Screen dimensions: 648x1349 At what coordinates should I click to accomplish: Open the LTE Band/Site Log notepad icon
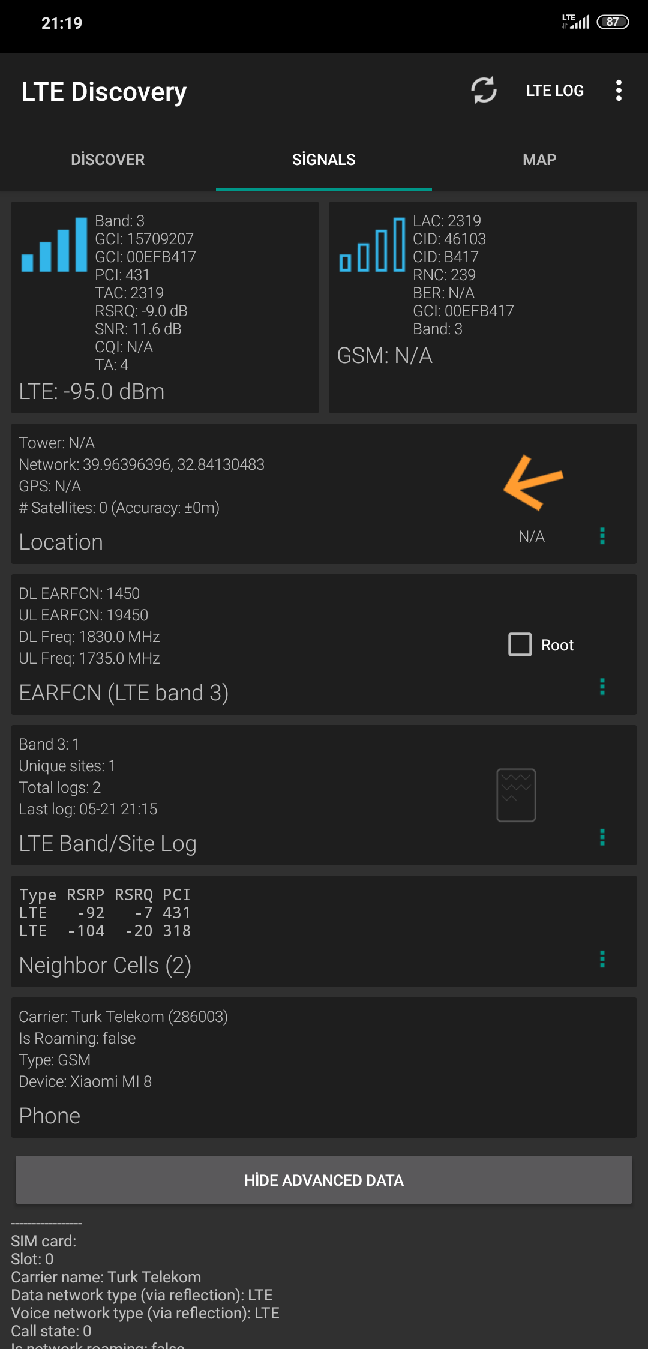516,795
